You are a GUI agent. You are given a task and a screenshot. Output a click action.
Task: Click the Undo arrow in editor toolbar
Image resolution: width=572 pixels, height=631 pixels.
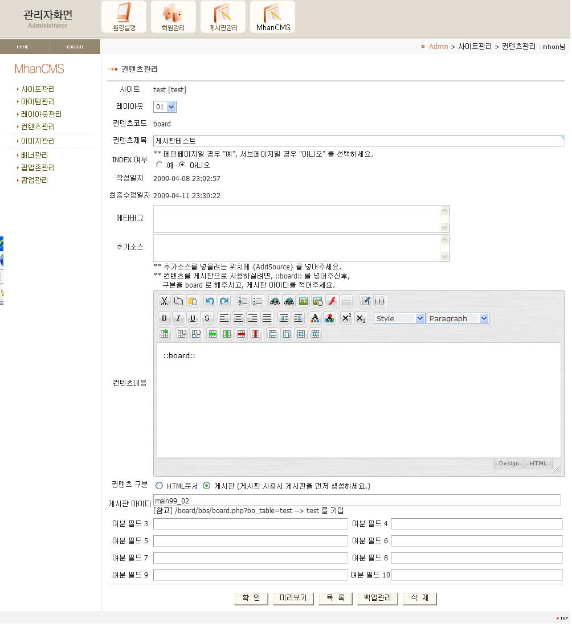click(210, 301)
